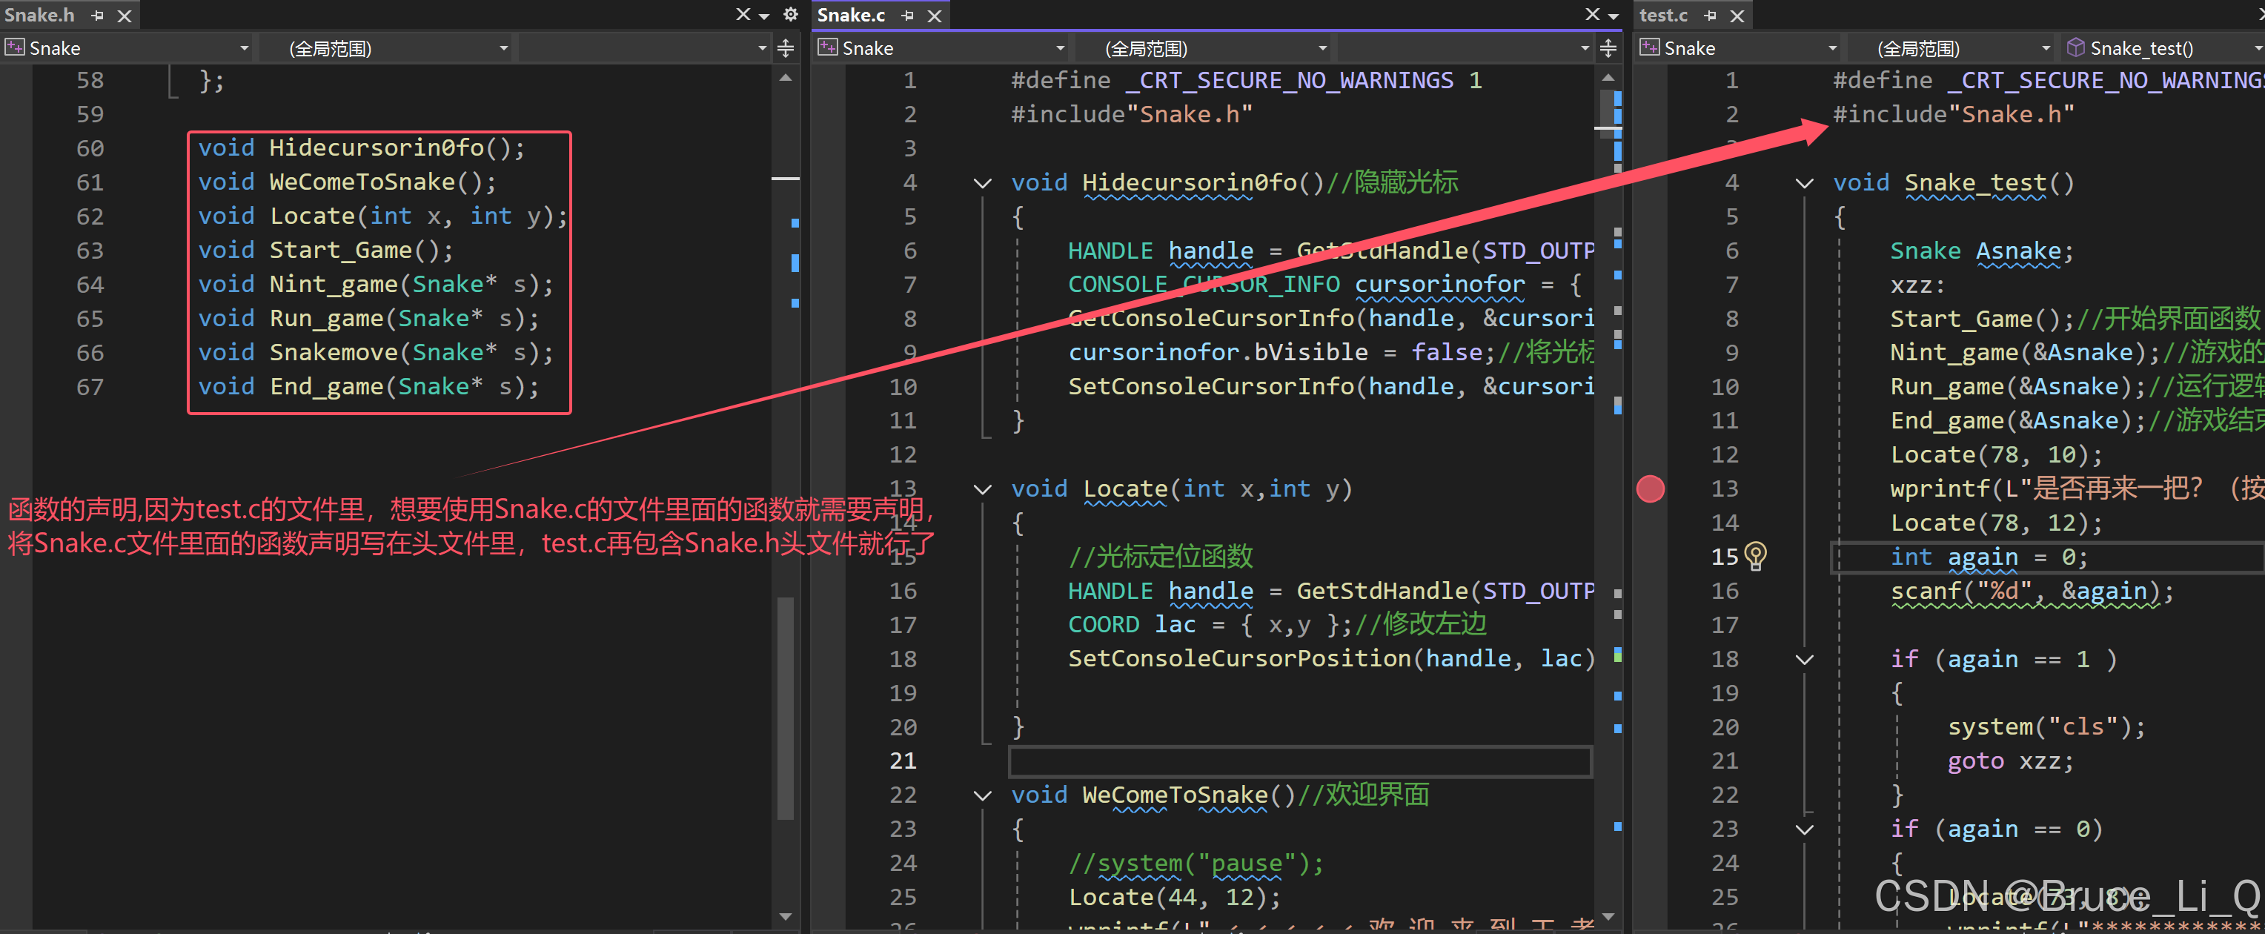Image resolution: width=2265 pixels, height=934 pixels.
Task: Close the Snake.c document pane
Action: [1592, 14]
